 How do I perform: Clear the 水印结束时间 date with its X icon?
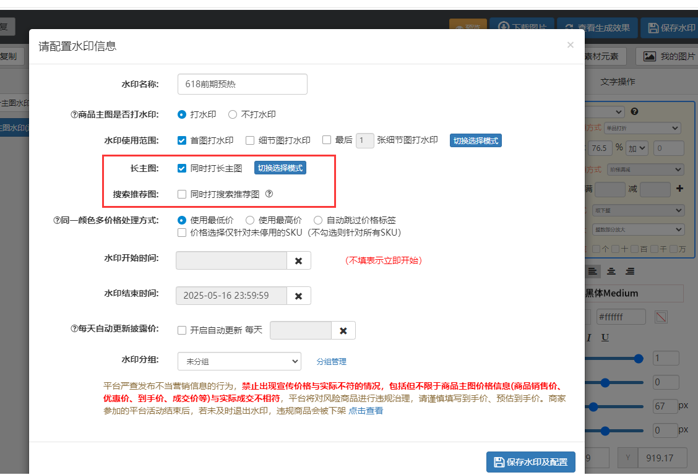coord(298,296)
